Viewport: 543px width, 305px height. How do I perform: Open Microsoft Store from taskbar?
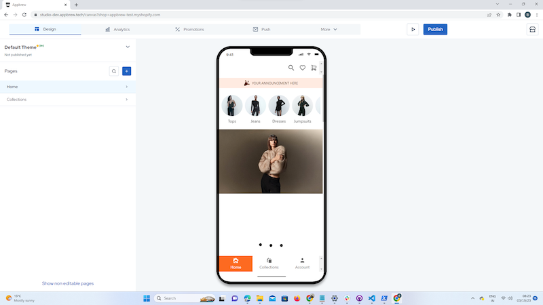284,298
